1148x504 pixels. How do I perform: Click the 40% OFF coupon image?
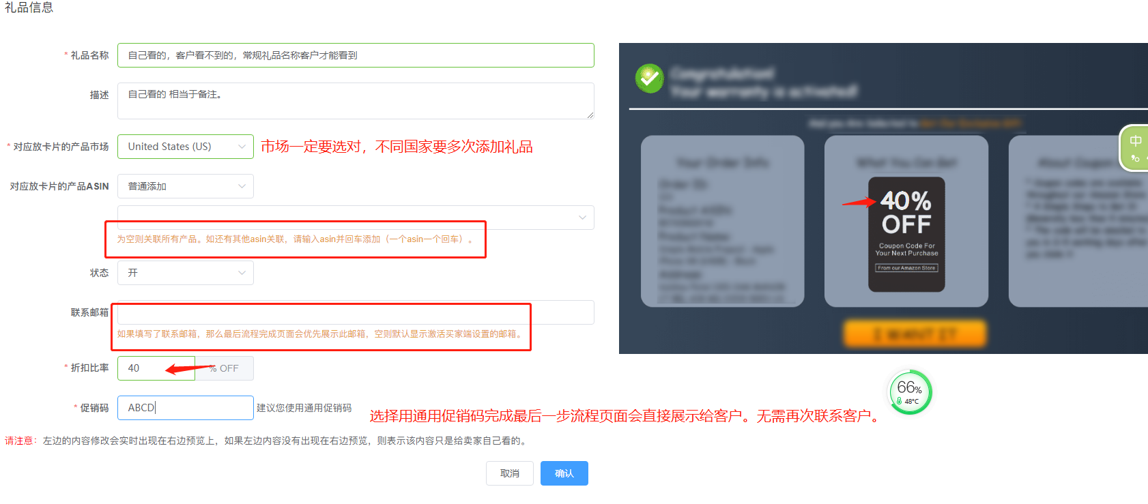coord(906,235)
